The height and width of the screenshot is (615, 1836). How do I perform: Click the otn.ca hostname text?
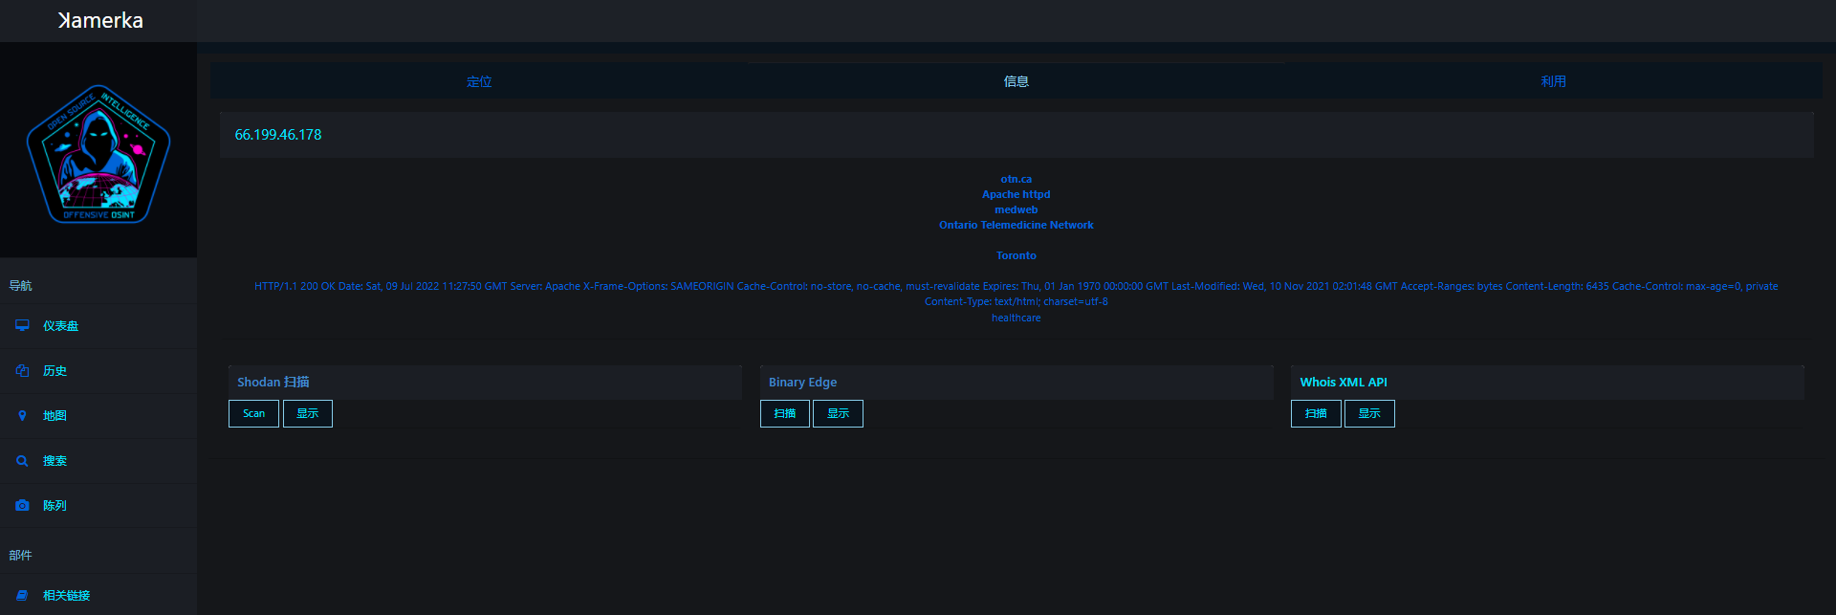point(1016,179)
